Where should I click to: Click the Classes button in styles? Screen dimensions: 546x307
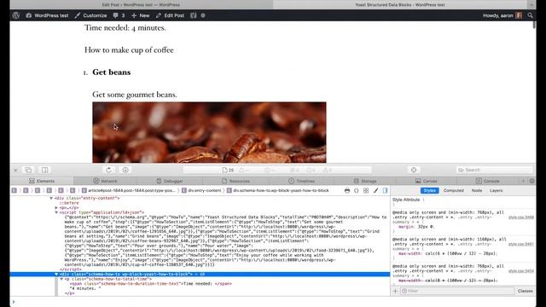(x=526, y=291)
